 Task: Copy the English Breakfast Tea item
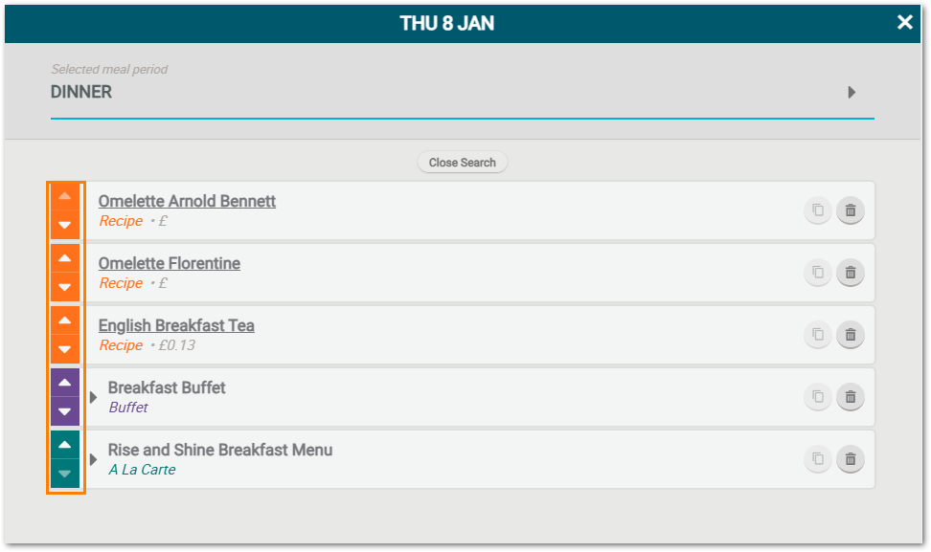817,335
